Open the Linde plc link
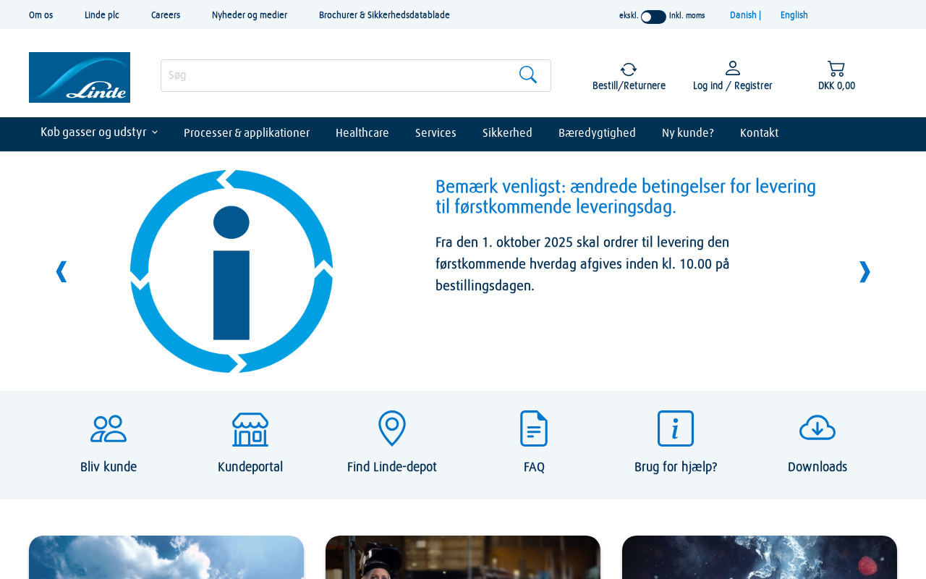This screenshot has height=579, width=926. pyautogui.click(x=102, y=15)
